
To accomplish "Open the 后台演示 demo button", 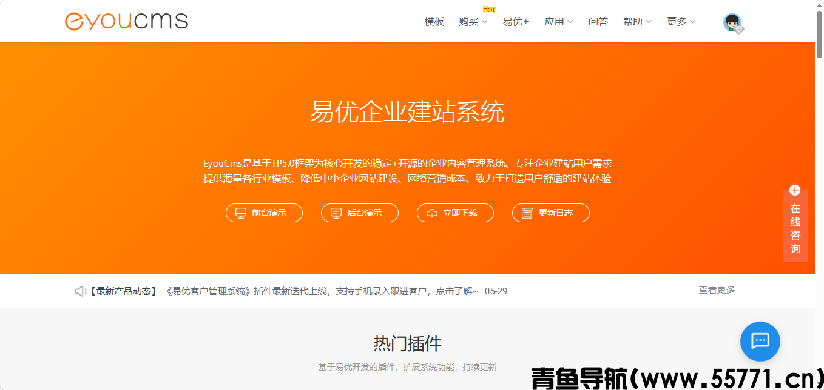I will pyautogui.click(x=360, y=213).
